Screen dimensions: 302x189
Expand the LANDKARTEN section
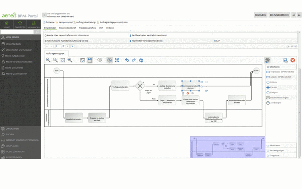pyautogui.click(x=20, y=129)
